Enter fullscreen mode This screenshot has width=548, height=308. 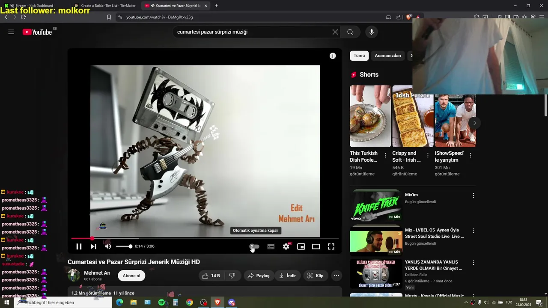tap(331, 246)
